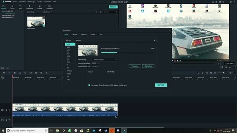
Task: Click the Abbrechen button
Action: click(x=148, y=66)
